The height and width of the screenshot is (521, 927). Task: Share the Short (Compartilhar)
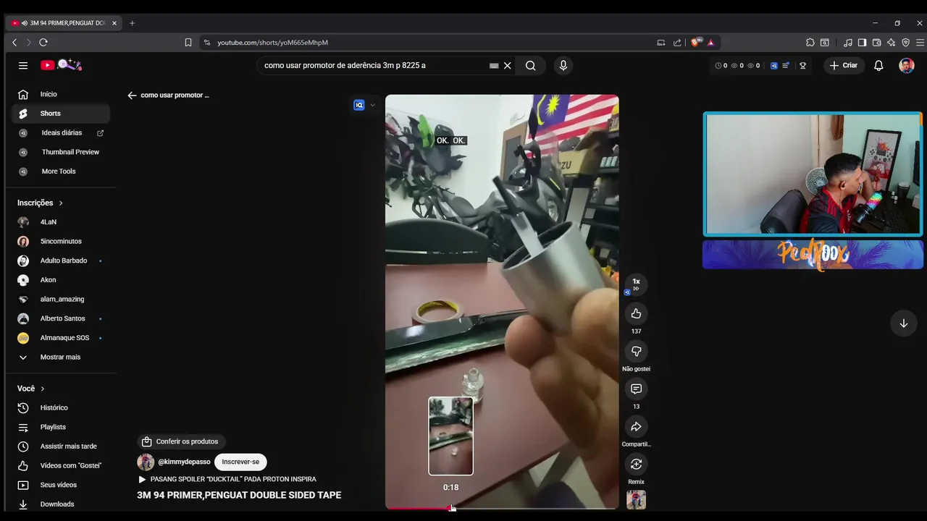(x=636, y=426)
